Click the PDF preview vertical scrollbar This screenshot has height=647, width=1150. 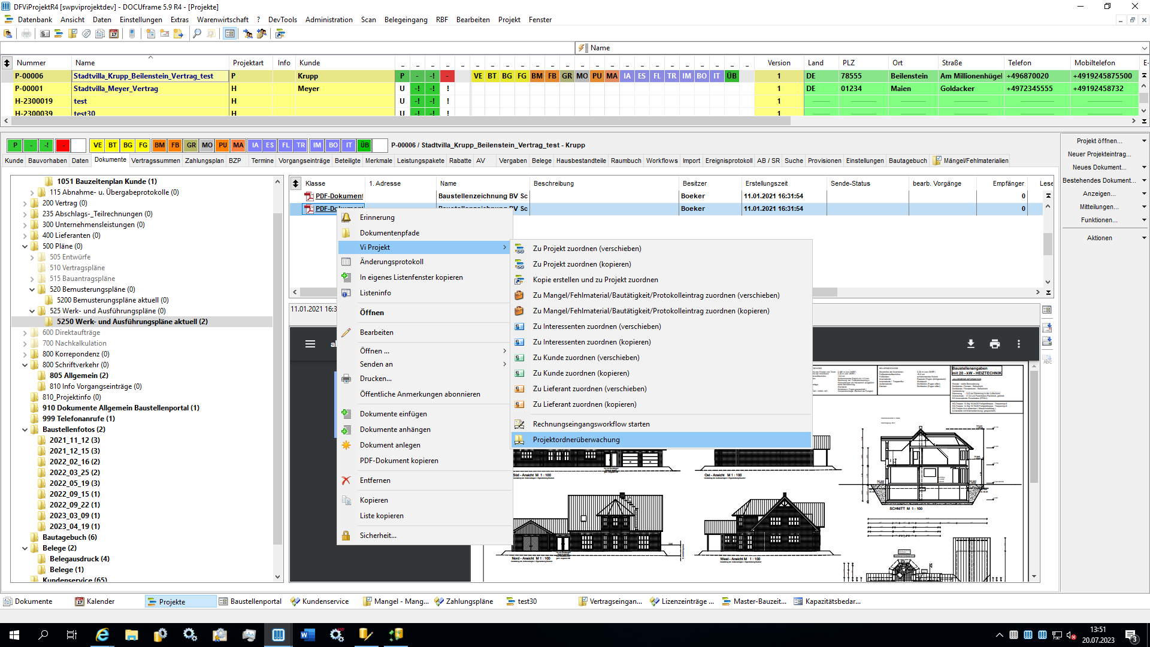1034,427
